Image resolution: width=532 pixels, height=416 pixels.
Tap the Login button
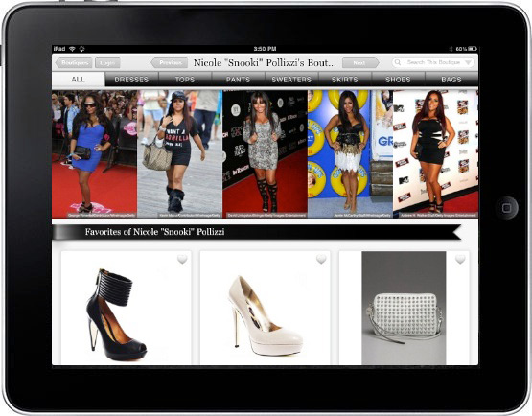click(x=107, y=62)
